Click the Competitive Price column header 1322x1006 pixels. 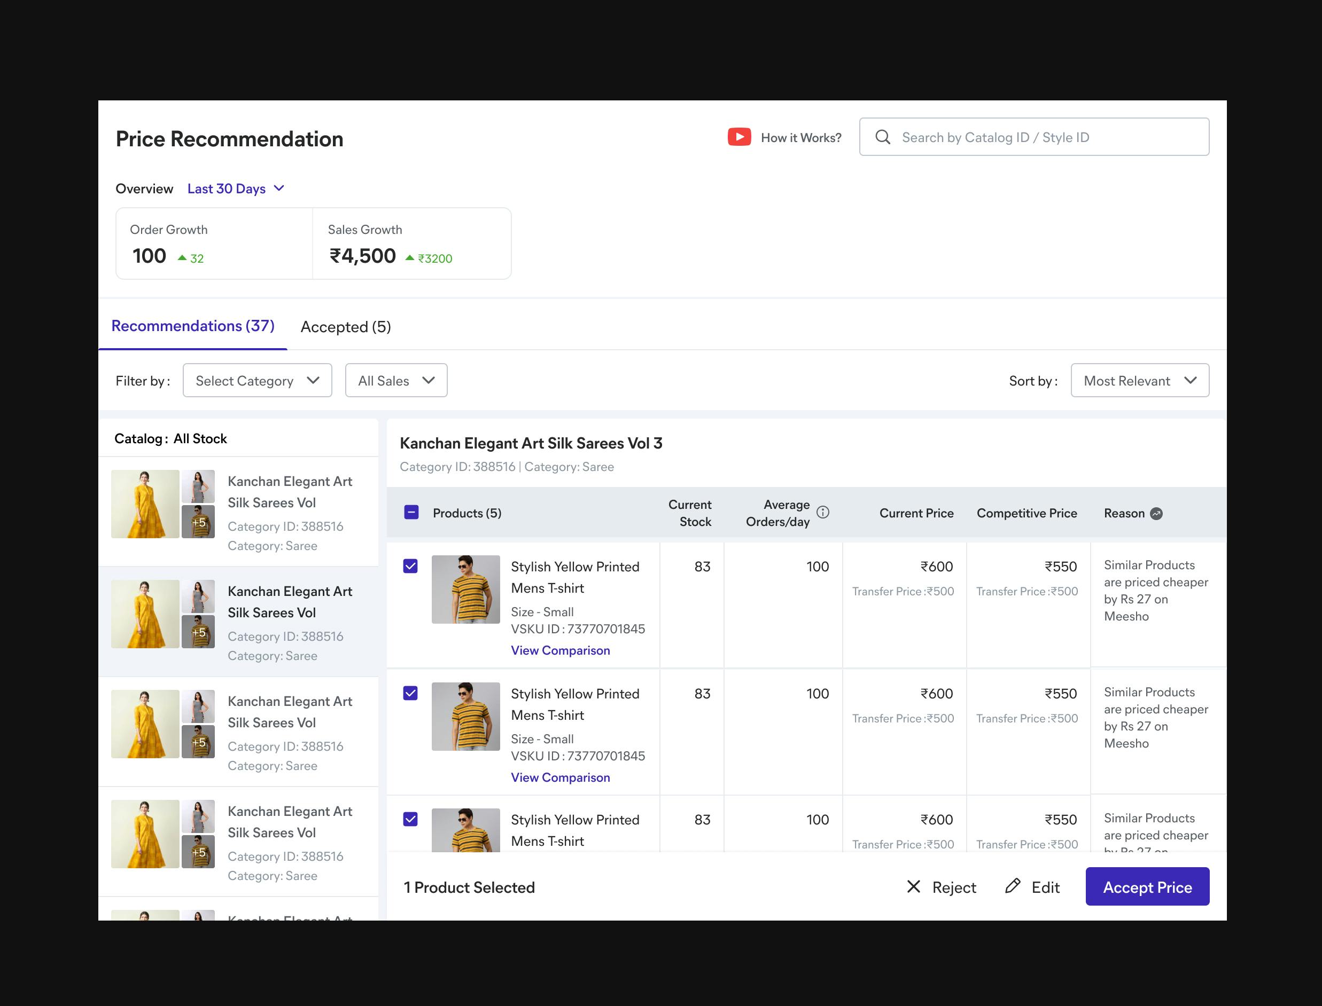click(x=1027, y=513)
